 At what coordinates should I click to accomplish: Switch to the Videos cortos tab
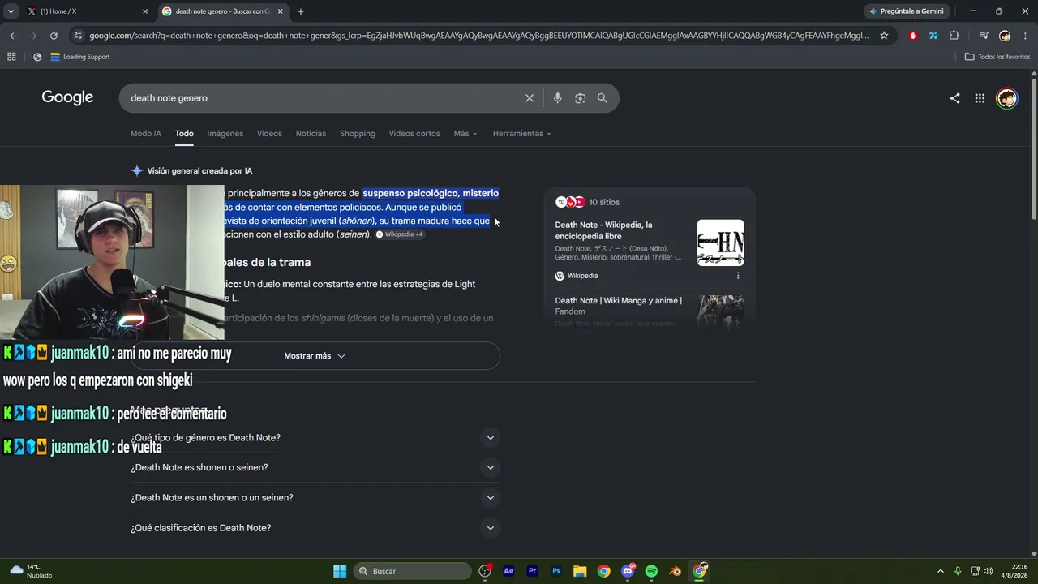414,134
